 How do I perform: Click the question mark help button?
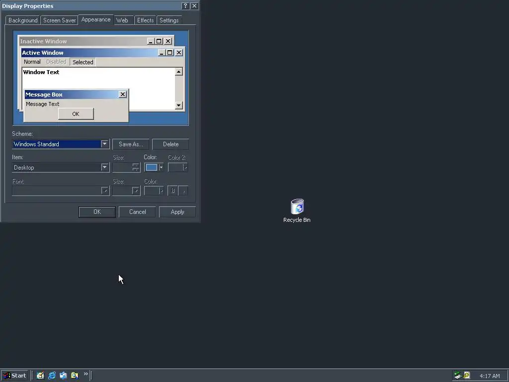185,6
